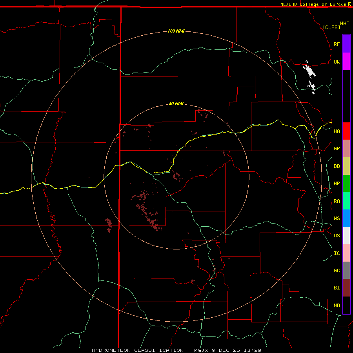This screenshot has width=353, height=353.
Task: Click the 'HHC' product label
Action: tap(344, 24)
